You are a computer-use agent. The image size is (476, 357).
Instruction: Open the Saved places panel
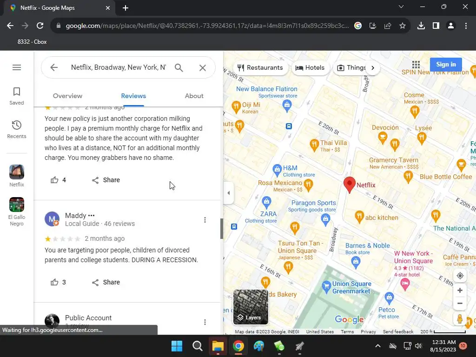point(17,96)
